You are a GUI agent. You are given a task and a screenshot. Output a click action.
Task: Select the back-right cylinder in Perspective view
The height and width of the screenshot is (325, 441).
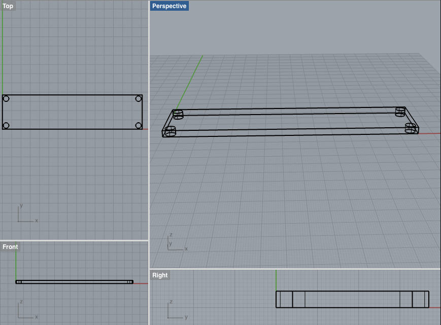(x=400, y=112)
